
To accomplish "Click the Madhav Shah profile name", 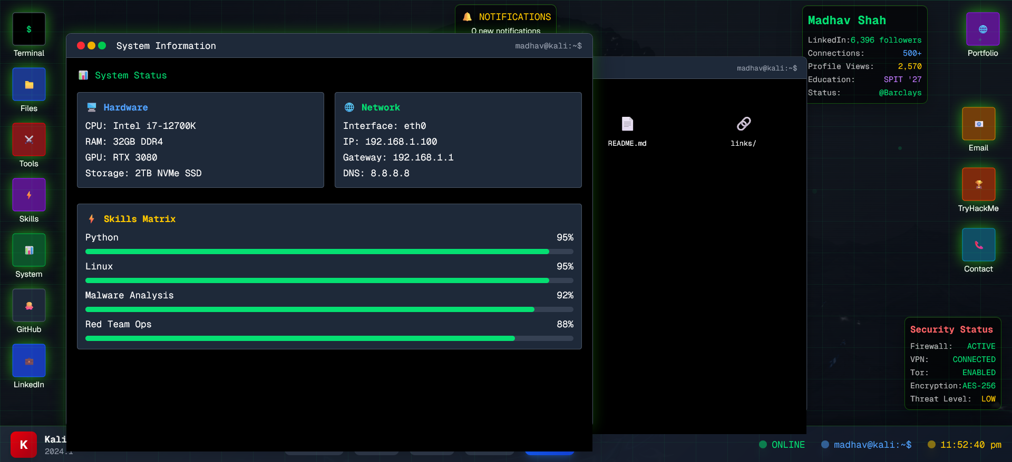I will 847,21.
